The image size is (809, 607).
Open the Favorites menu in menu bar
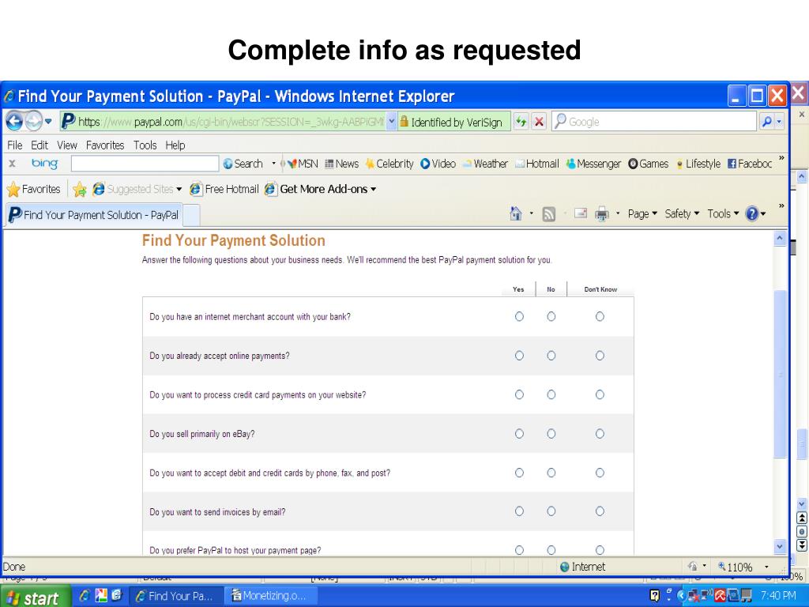(x=105, y=145)
